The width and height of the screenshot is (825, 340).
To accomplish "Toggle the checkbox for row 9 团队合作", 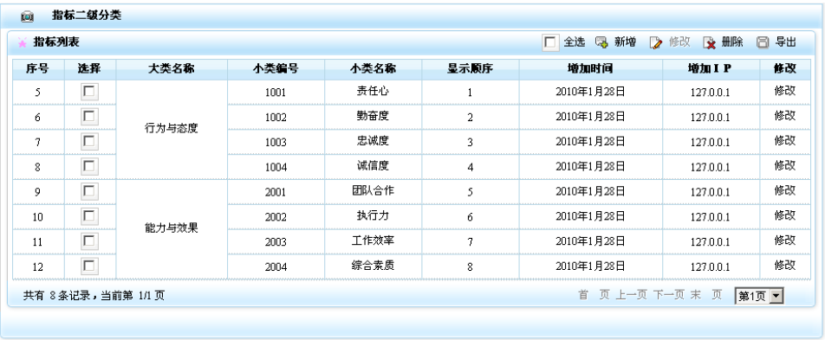I will 89,191.
